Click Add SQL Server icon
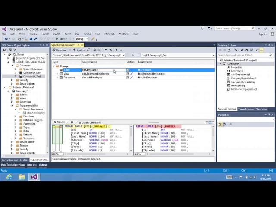 [x=10, y=50]
